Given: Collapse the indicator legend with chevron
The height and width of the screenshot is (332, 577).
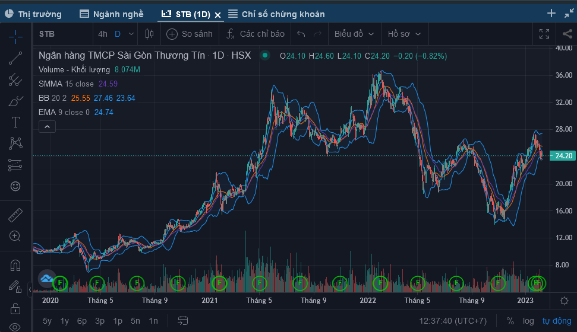Looking at the screenshot, I should click(47, 127).
